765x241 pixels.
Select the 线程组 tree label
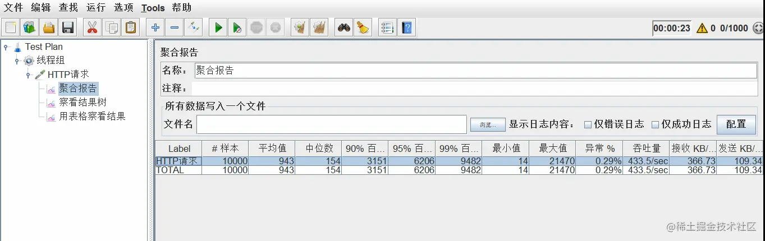51,61
